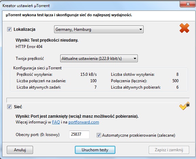Viewport: 196px width, 159px height.
Task: Click the Obecny port: (0: losowy) label
Action: click(x=37, y=135)
